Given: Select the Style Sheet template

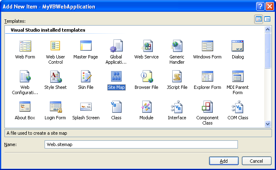Looking at the screenshot, I should [x=56, y=77].
